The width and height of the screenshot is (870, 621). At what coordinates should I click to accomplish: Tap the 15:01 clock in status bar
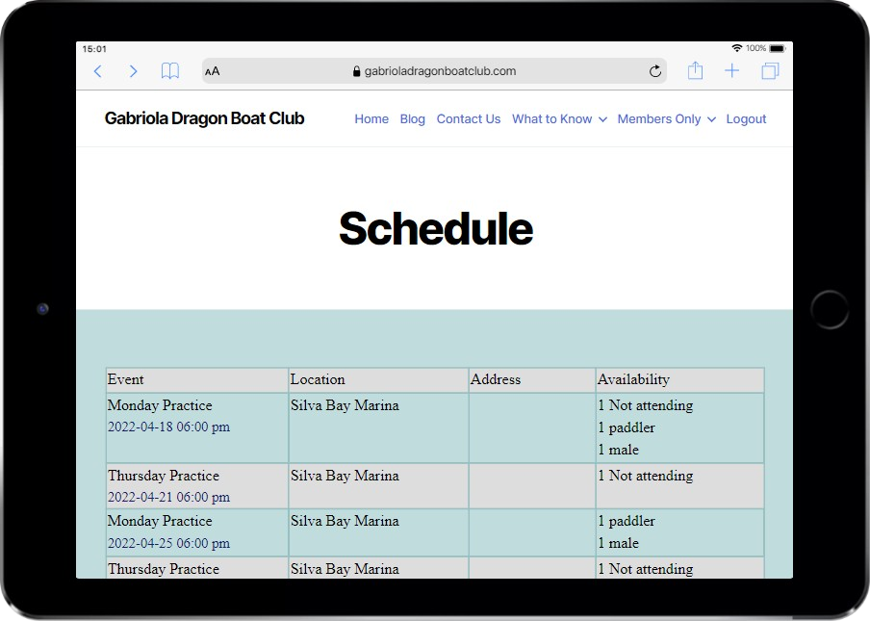click(x=94, y=49)
